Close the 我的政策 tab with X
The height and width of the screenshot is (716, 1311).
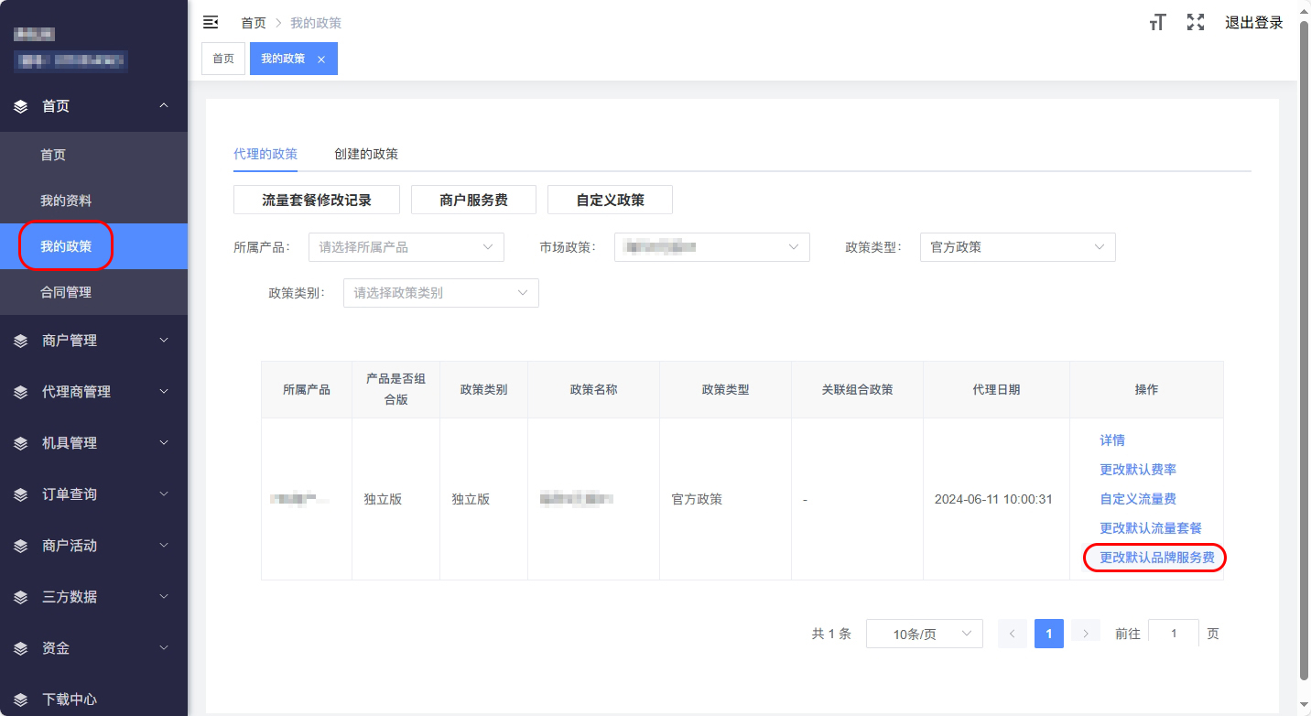tap(321, 60)
